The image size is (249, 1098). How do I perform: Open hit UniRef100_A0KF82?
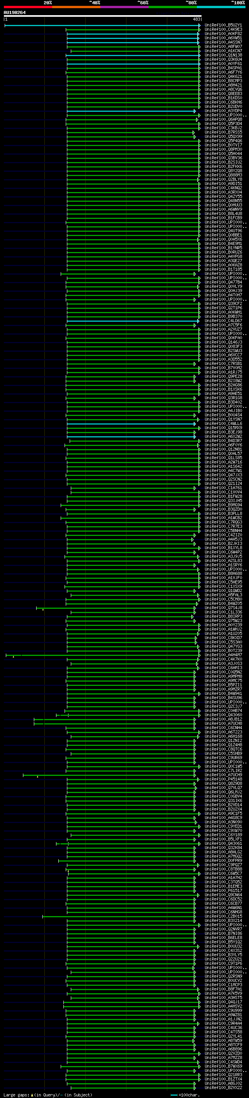223,33
